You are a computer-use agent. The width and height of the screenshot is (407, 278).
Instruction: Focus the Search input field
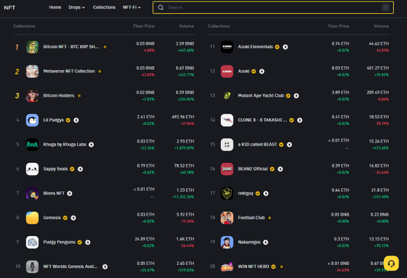tap(273, 8)
